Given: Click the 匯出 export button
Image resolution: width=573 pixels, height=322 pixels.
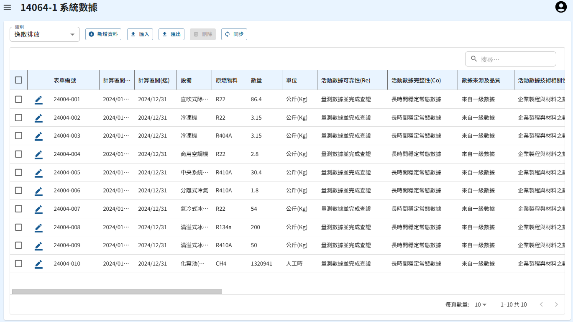Looking at the screenshot, I should (171, 34).
